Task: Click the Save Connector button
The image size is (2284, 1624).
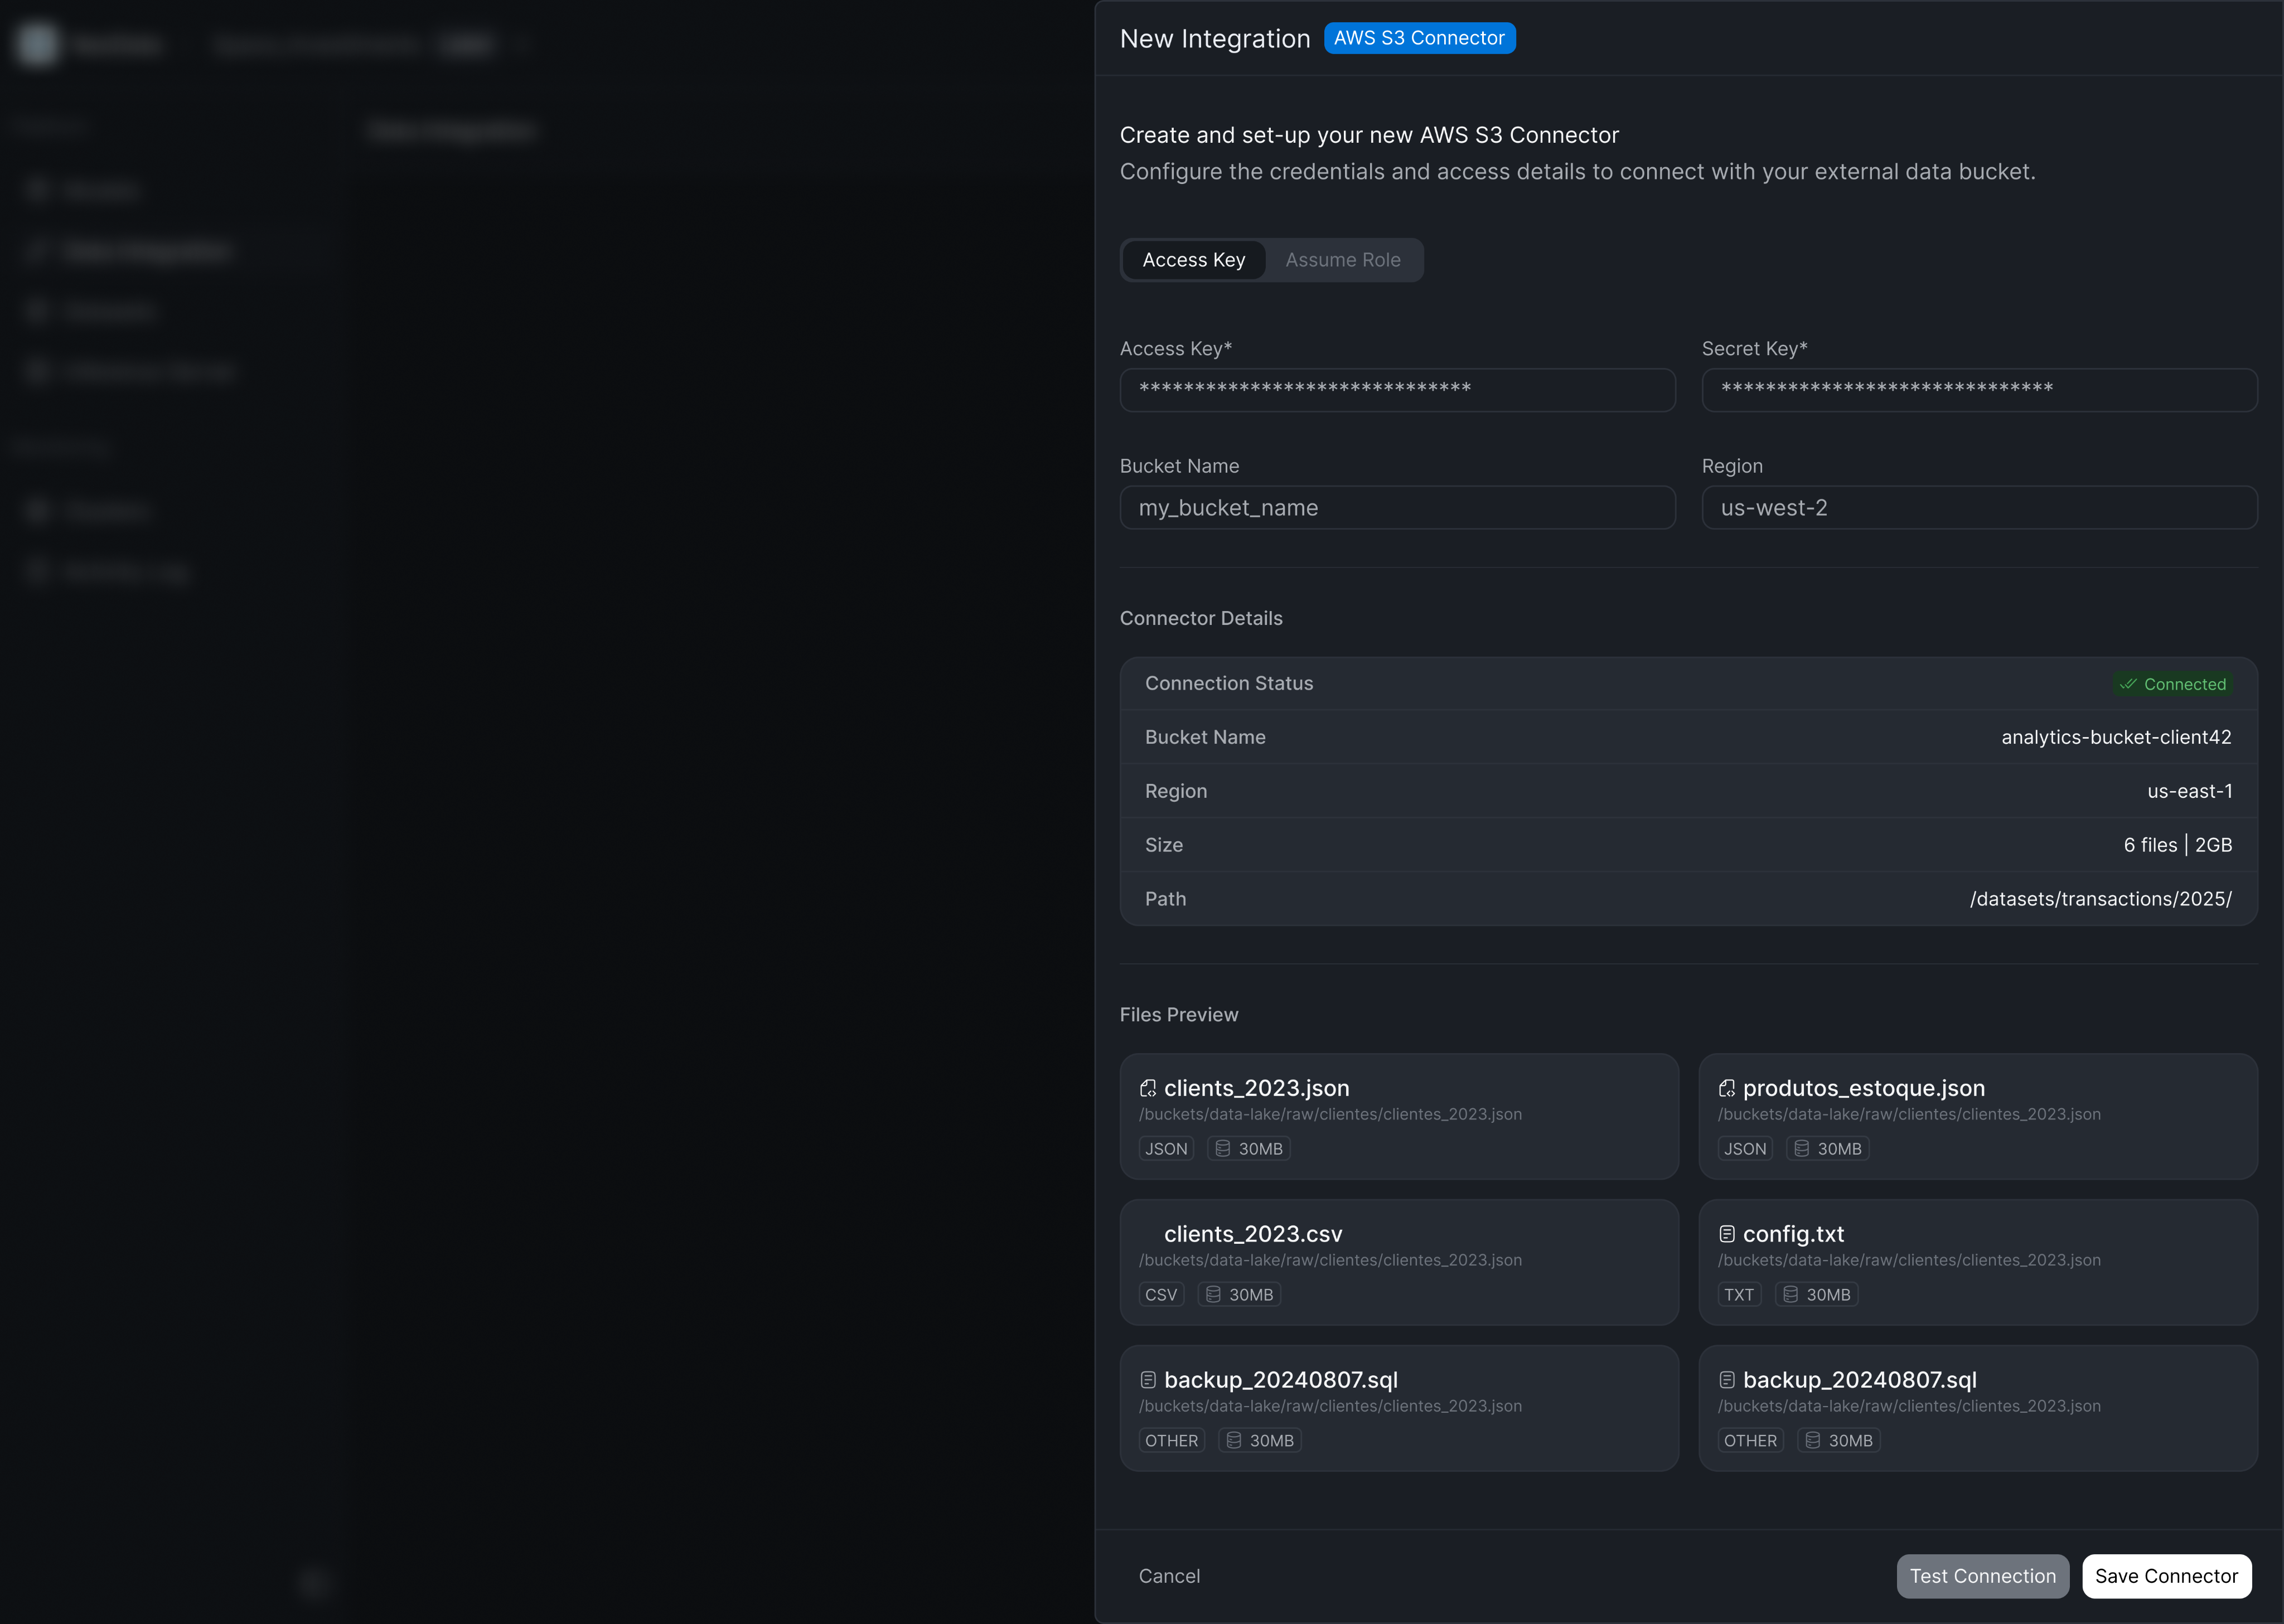Action: coord(2166,1576)
